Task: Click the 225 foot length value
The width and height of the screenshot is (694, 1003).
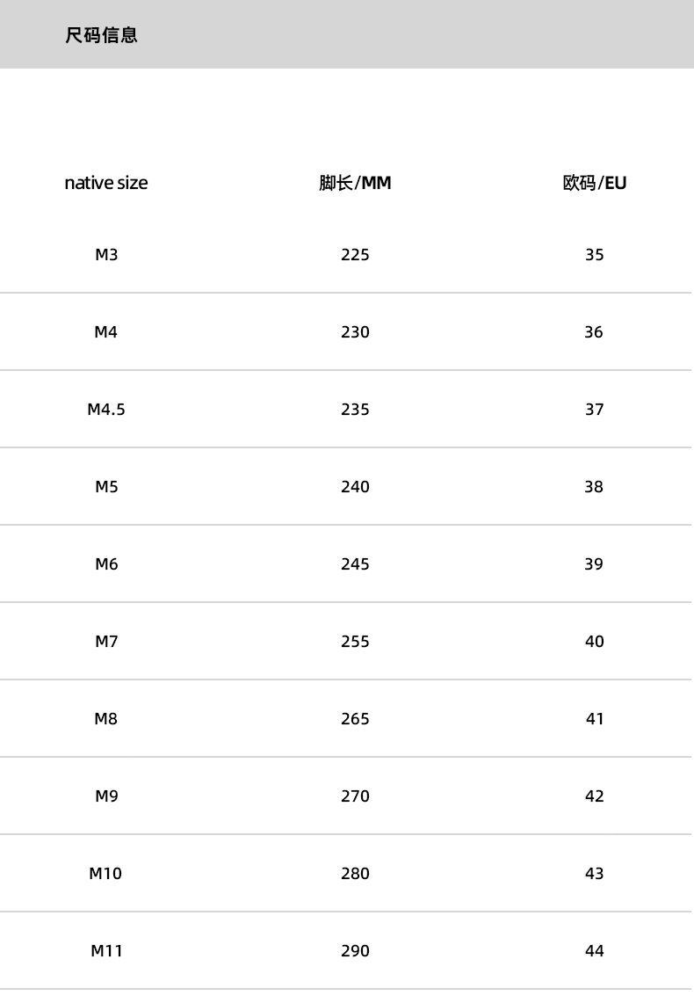Action: point(355,255)
